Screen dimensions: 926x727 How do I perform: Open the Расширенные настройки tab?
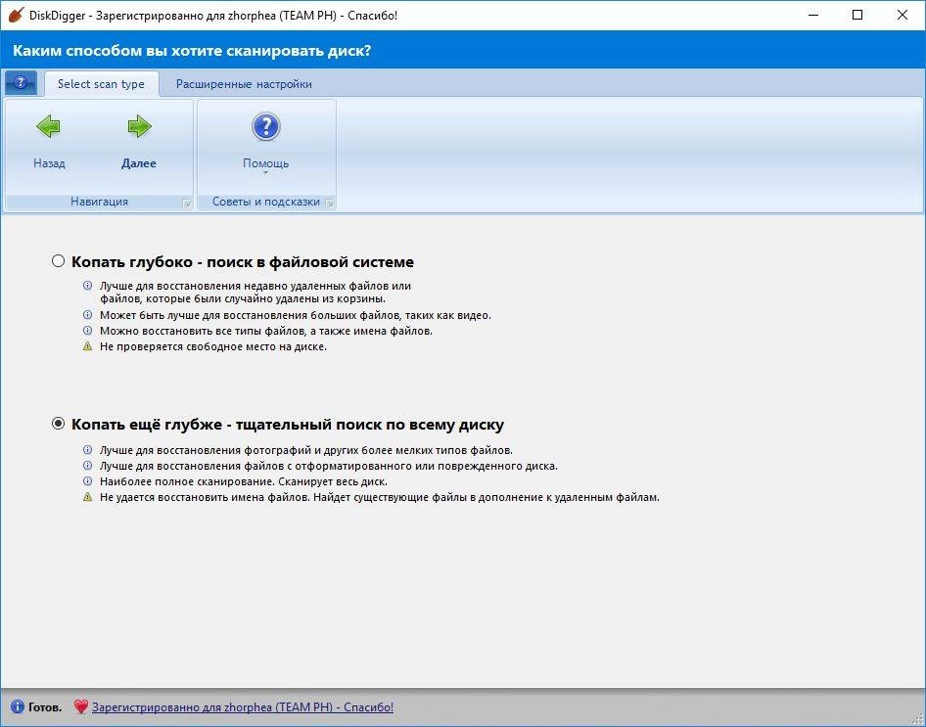pyautogui.click(x=244, y=84)
